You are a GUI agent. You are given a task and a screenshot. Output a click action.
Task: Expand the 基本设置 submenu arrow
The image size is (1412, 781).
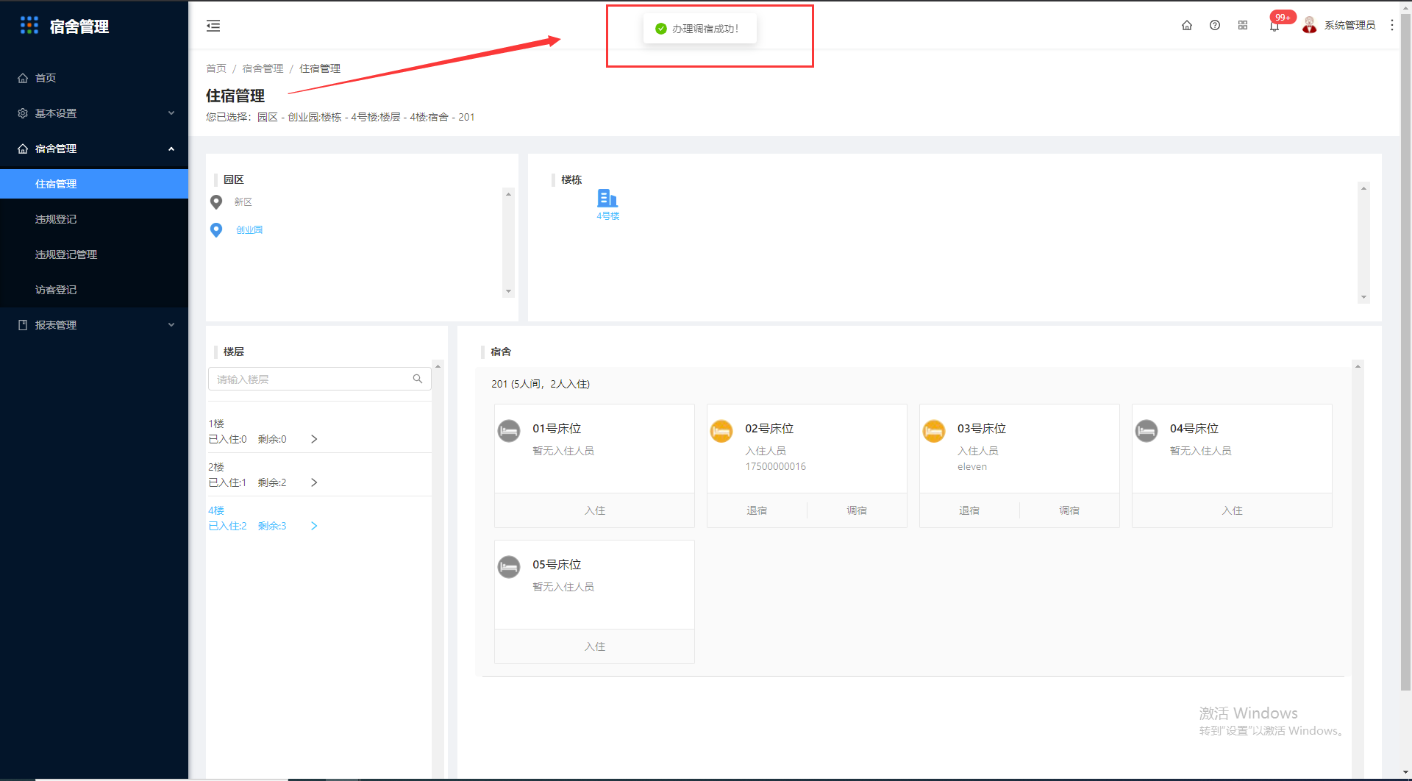click(x=171, y=113)
